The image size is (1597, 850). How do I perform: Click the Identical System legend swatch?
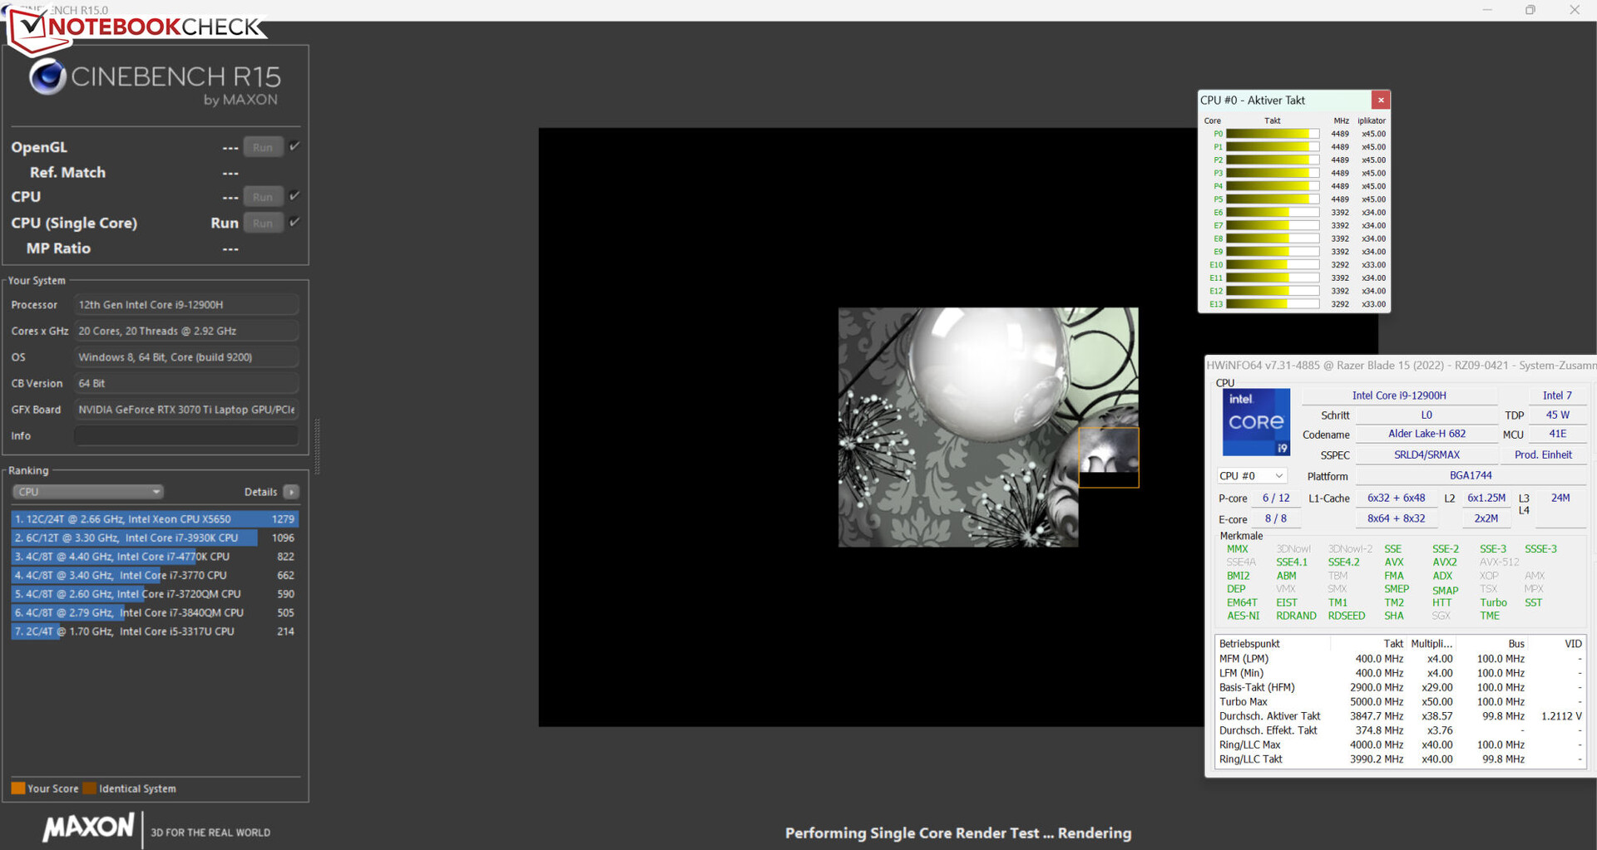[x=90, y=788]
